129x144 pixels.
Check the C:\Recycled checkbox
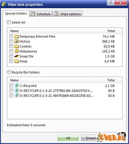click(x=11, y=86)
